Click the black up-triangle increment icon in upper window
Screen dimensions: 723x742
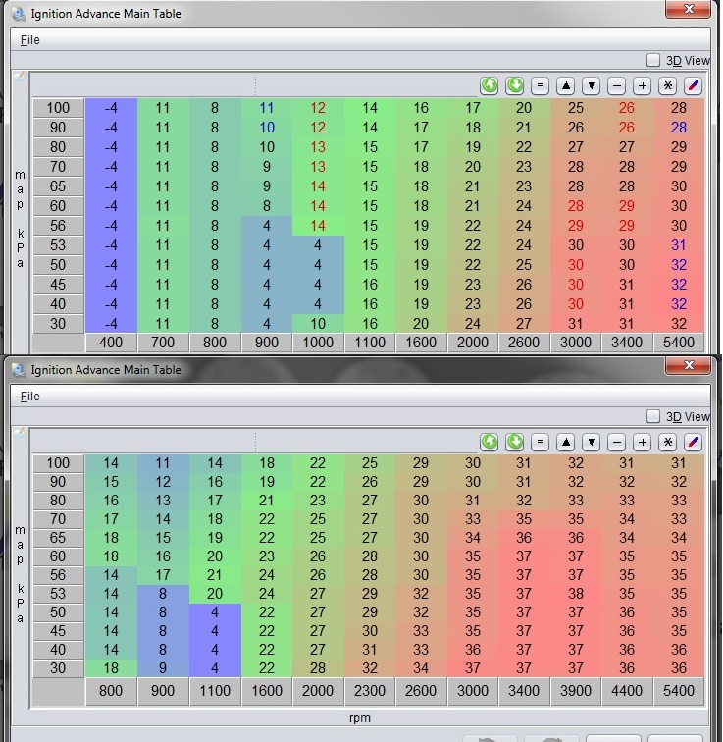pos(566,85)
